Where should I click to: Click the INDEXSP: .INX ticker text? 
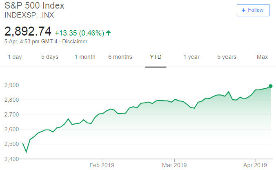click(x=29, y=15)
